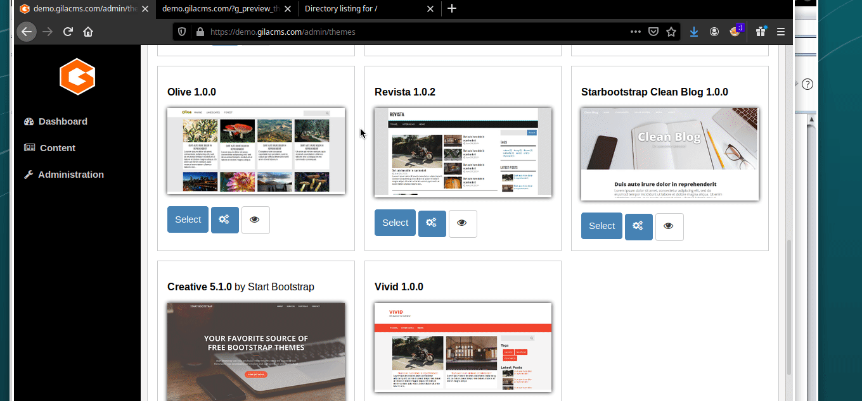The height and width of the screenshot is (401, 862).
Task: Open the Firefox account menu
Action: click(714, 31)
